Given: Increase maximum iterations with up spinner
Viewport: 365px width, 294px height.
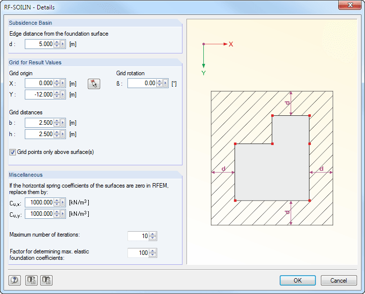Looking at the screenshot, I should coord(153,234).
